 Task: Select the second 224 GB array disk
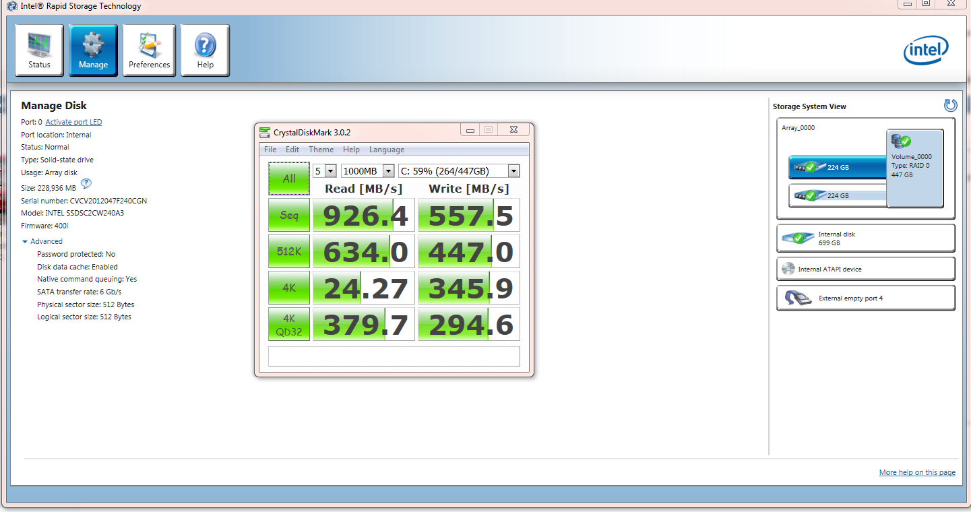(838, 195)
